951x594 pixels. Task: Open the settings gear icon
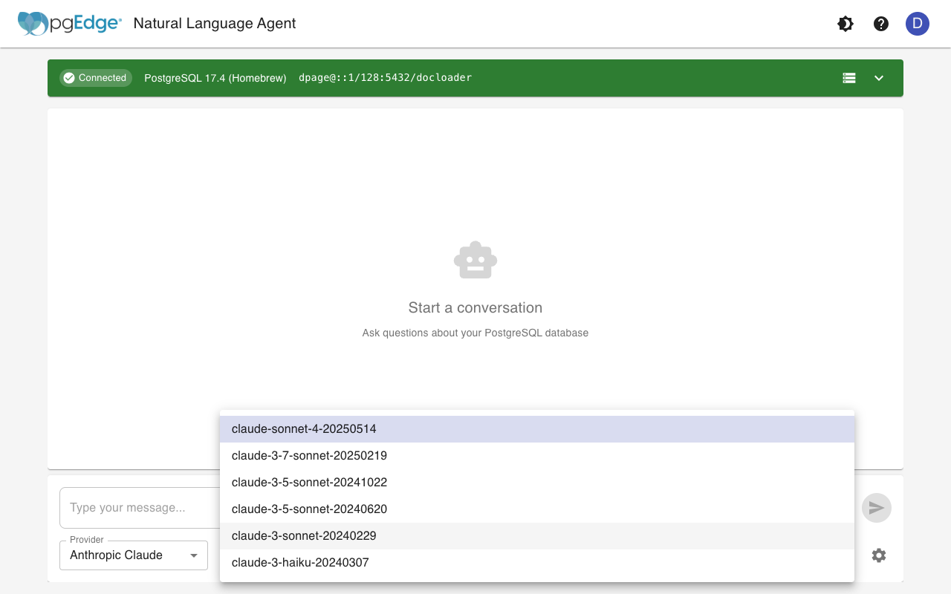point(879,555)
